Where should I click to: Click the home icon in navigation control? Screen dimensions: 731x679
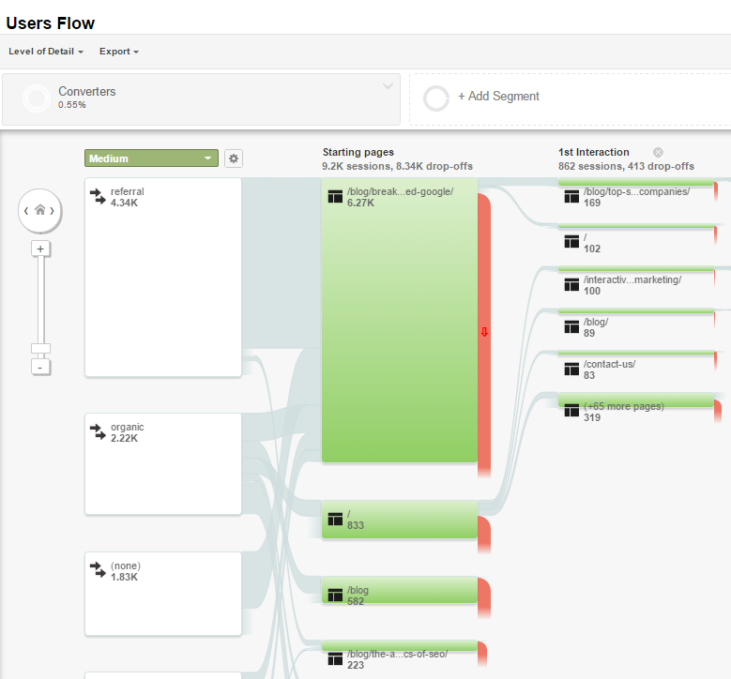(x=39, y=211)
